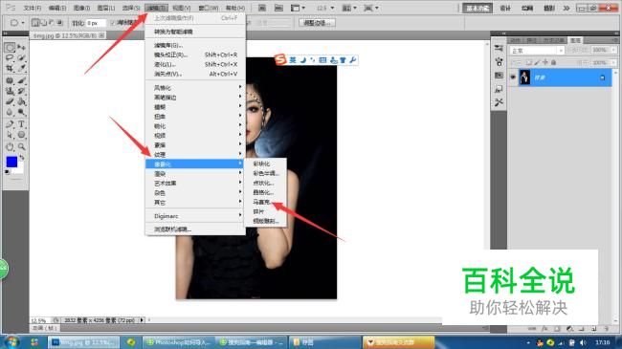Toggle lock transparent pixels in Layers panel
Image resolution: width=622 pixels, height=349 pixels.
point(529,63)
